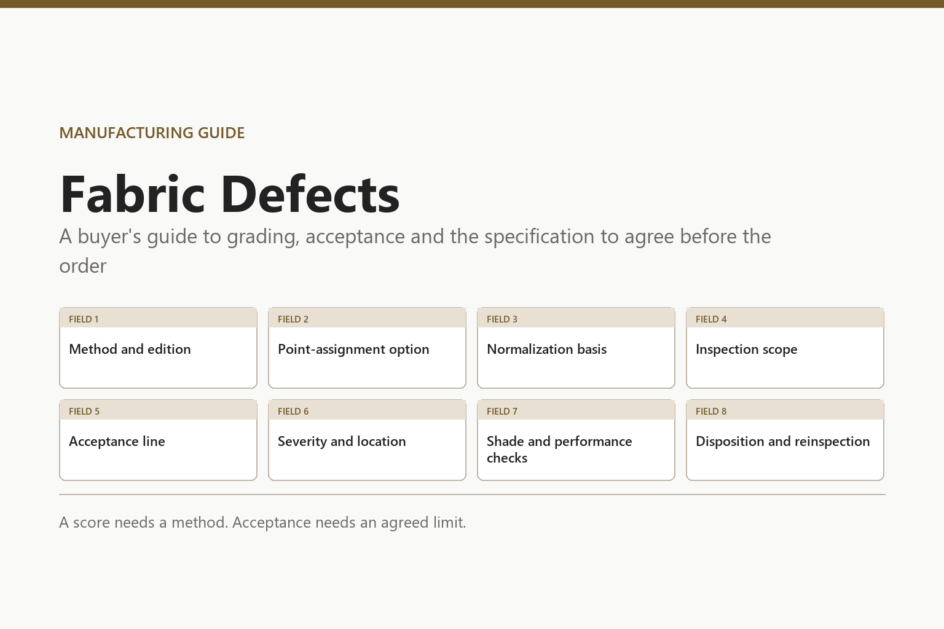Click the FIELD 1 header label
Image resolution: width=944 pixels, height=629 pixels.
(x=84, y=319)
